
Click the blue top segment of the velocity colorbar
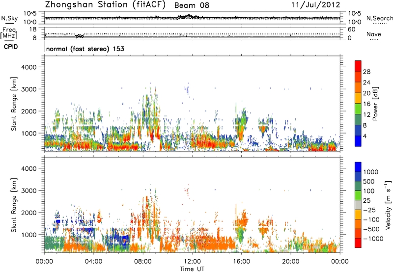click(358, 167)
